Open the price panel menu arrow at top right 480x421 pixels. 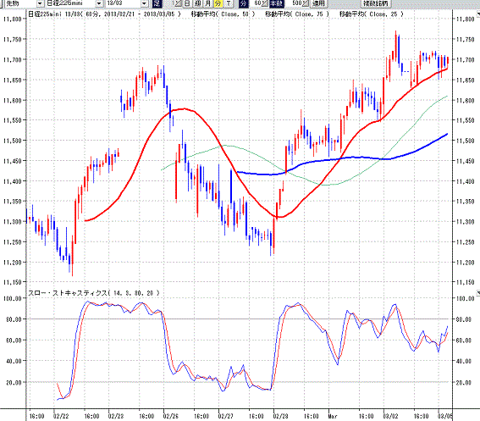[477, 14]
